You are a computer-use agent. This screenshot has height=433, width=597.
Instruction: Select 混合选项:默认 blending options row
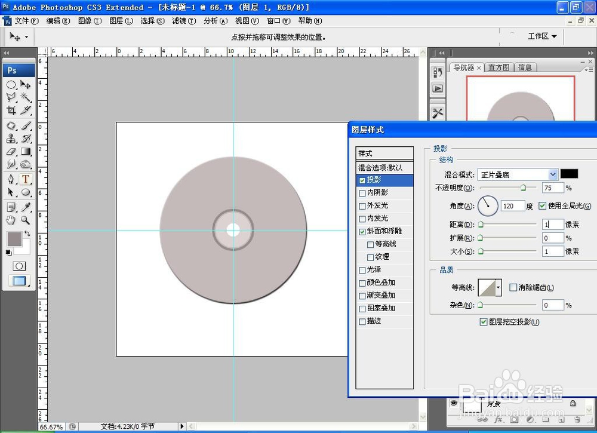[384, 168]
